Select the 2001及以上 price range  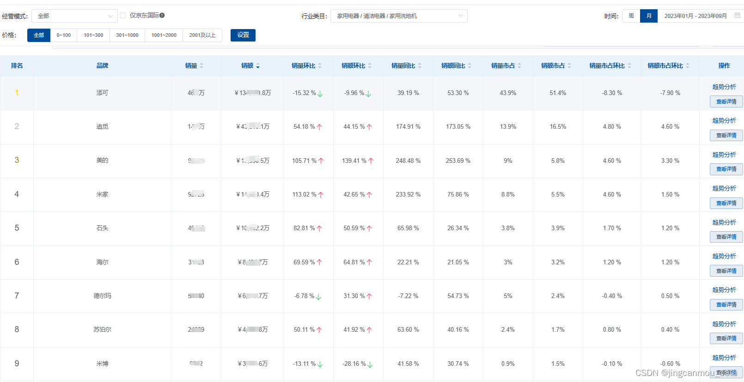coord(202,35)
